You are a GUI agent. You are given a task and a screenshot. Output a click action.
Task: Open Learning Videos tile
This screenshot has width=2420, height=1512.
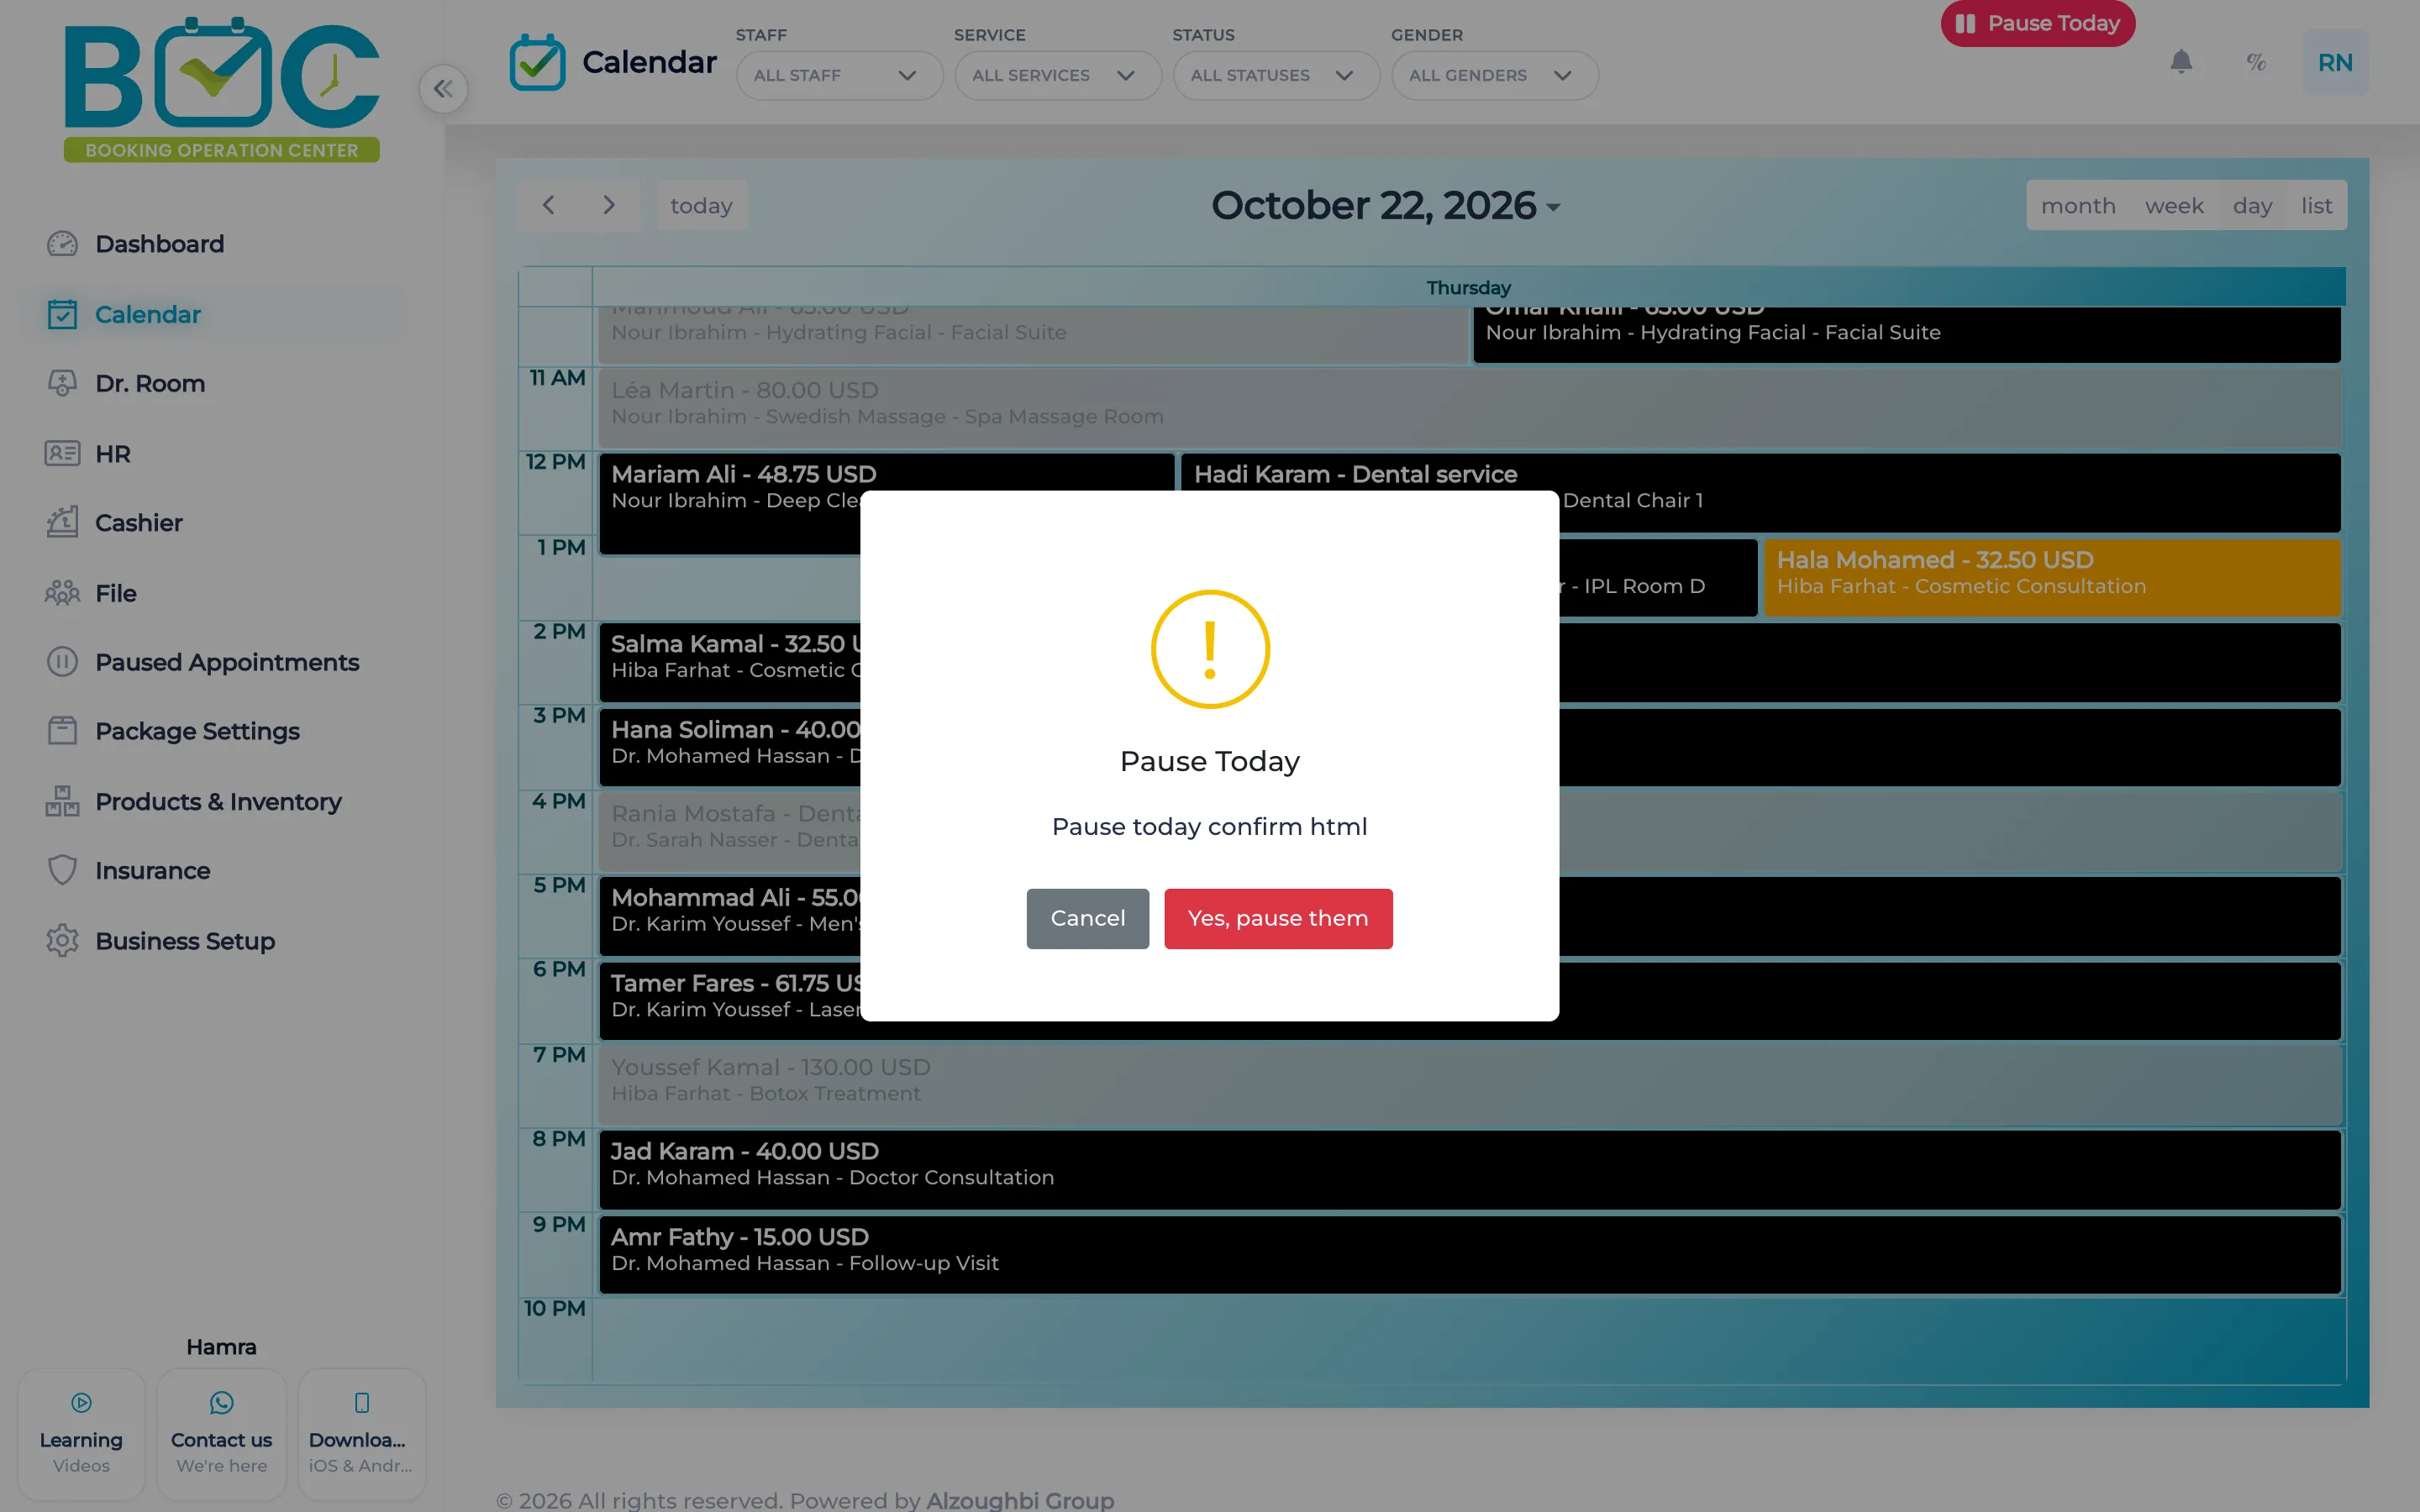click(x=81, y=1434)
